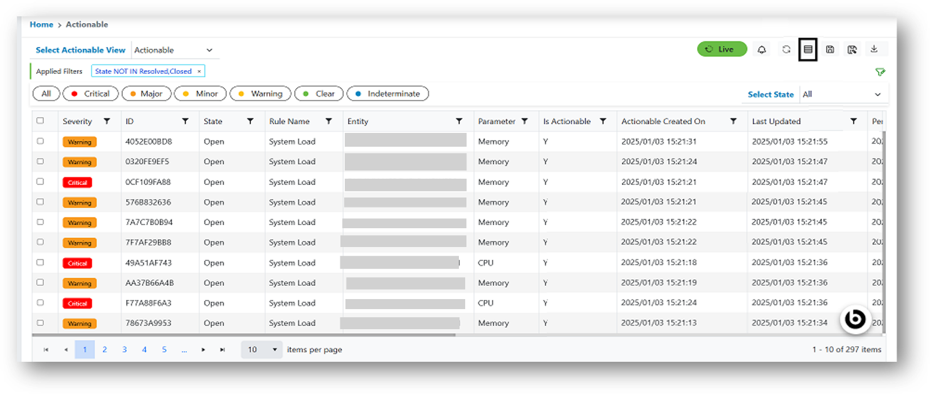
Task: Click the notification bell icon
Action: click(762, 50)
